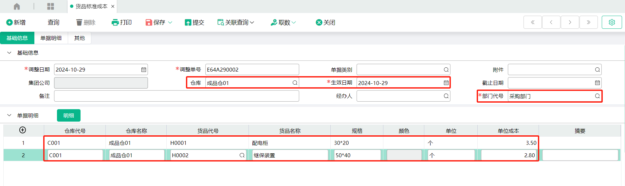Viewport: 625px width, 186px height.
Task: Open calendar picker for 调整日期
Action: [x=143, y=70]
